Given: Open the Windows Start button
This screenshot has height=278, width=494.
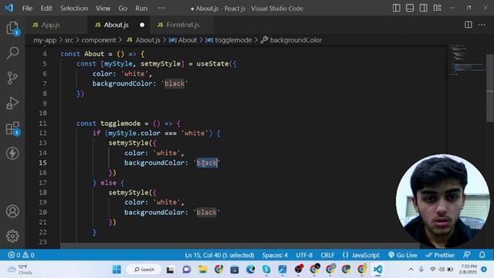Looking at the screenshot, I should click(x=117, y=270).
